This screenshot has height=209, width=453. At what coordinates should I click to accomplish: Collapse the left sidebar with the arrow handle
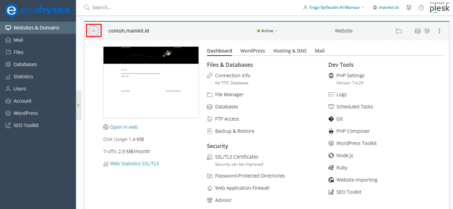(79, 105)
